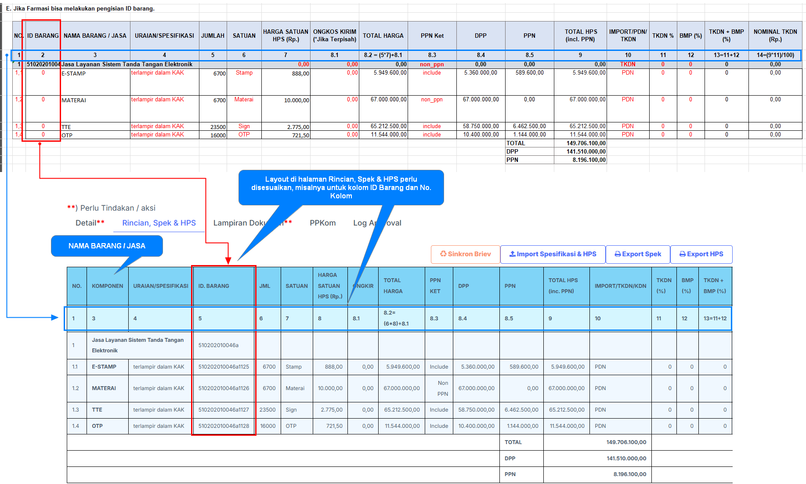Click the E-STAMP row in lower table
Screen dimensions: 806x484
(x=104, y=367)
